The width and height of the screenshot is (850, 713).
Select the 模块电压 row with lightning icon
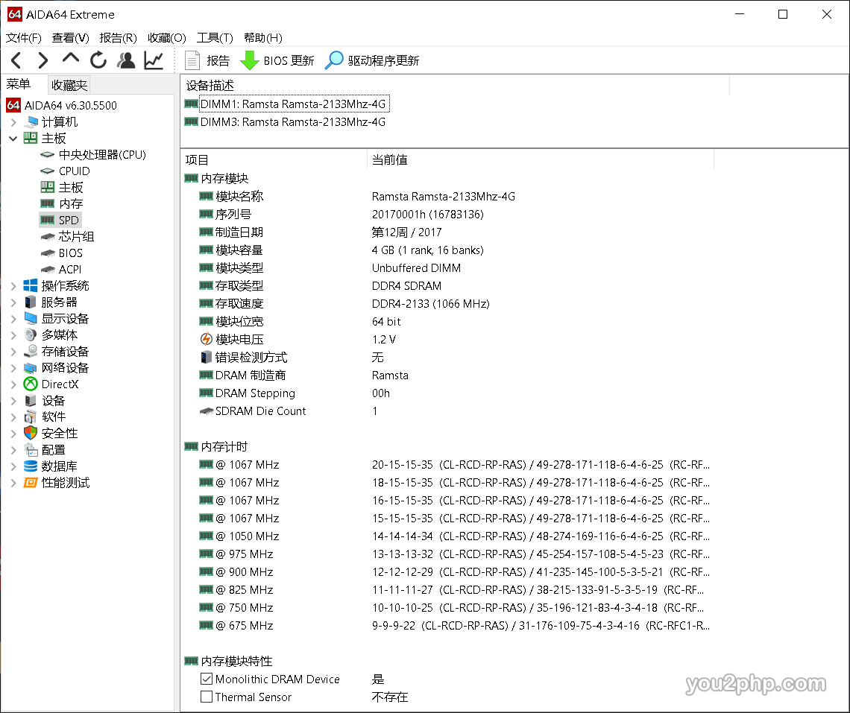(447, 340)
